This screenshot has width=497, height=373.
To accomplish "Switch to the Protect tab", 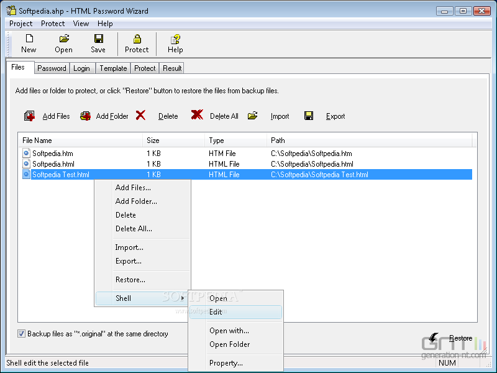I will [x=145, y=68].
